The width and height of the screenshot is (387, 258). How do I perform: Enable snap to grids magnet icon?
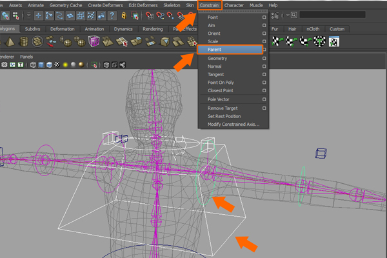coord(150,15)
